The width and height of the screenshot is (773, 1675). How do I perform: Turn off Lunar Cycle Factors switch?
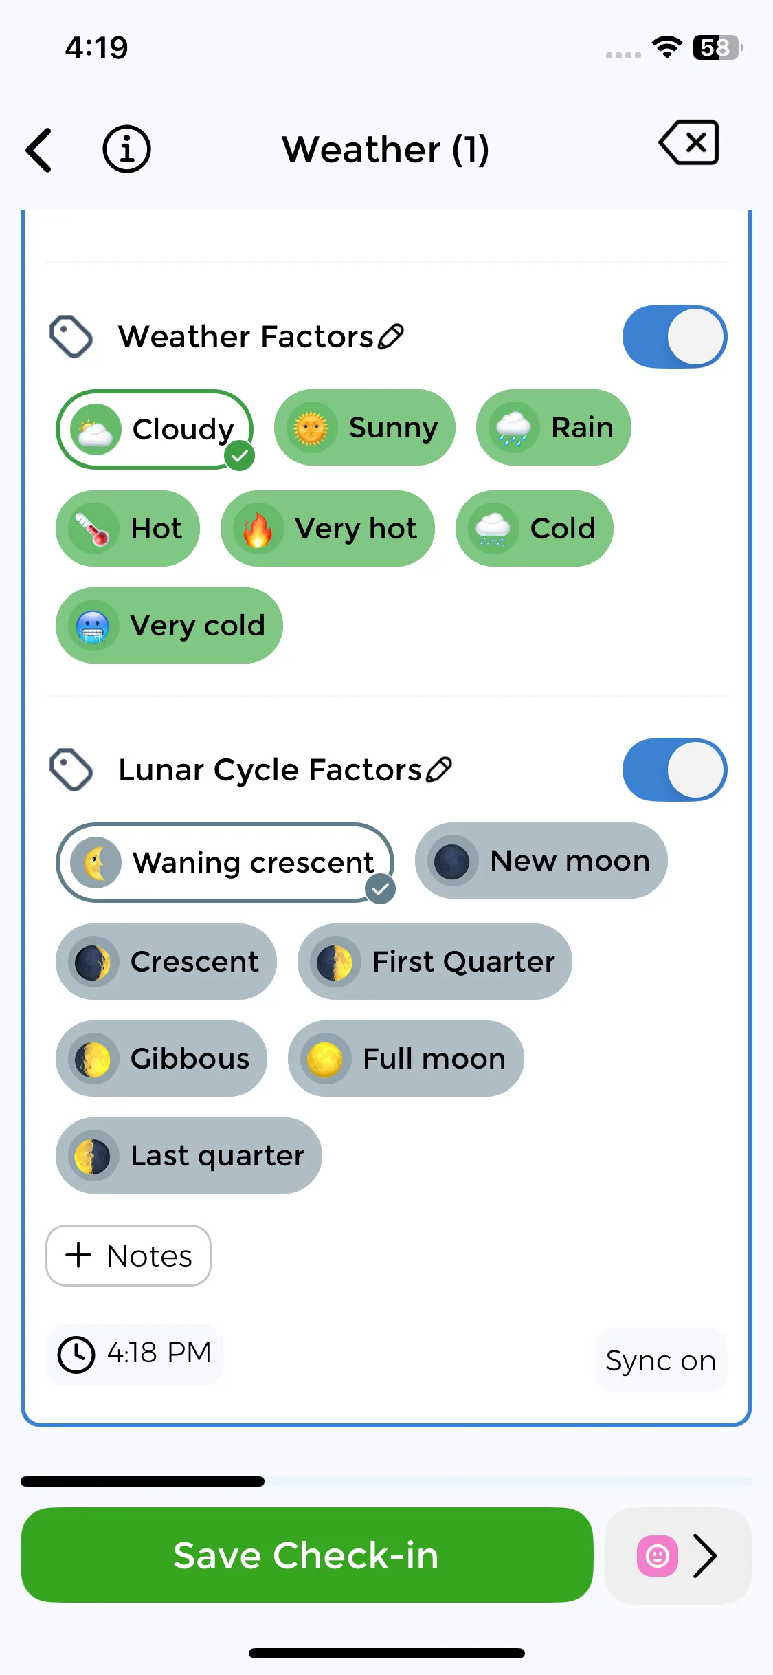click(x=674, y=770)
